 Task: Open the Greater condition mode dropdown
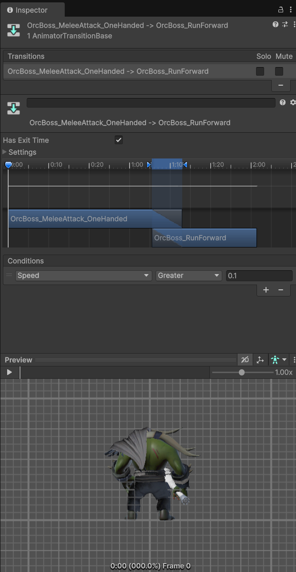[x=188, y=276]
